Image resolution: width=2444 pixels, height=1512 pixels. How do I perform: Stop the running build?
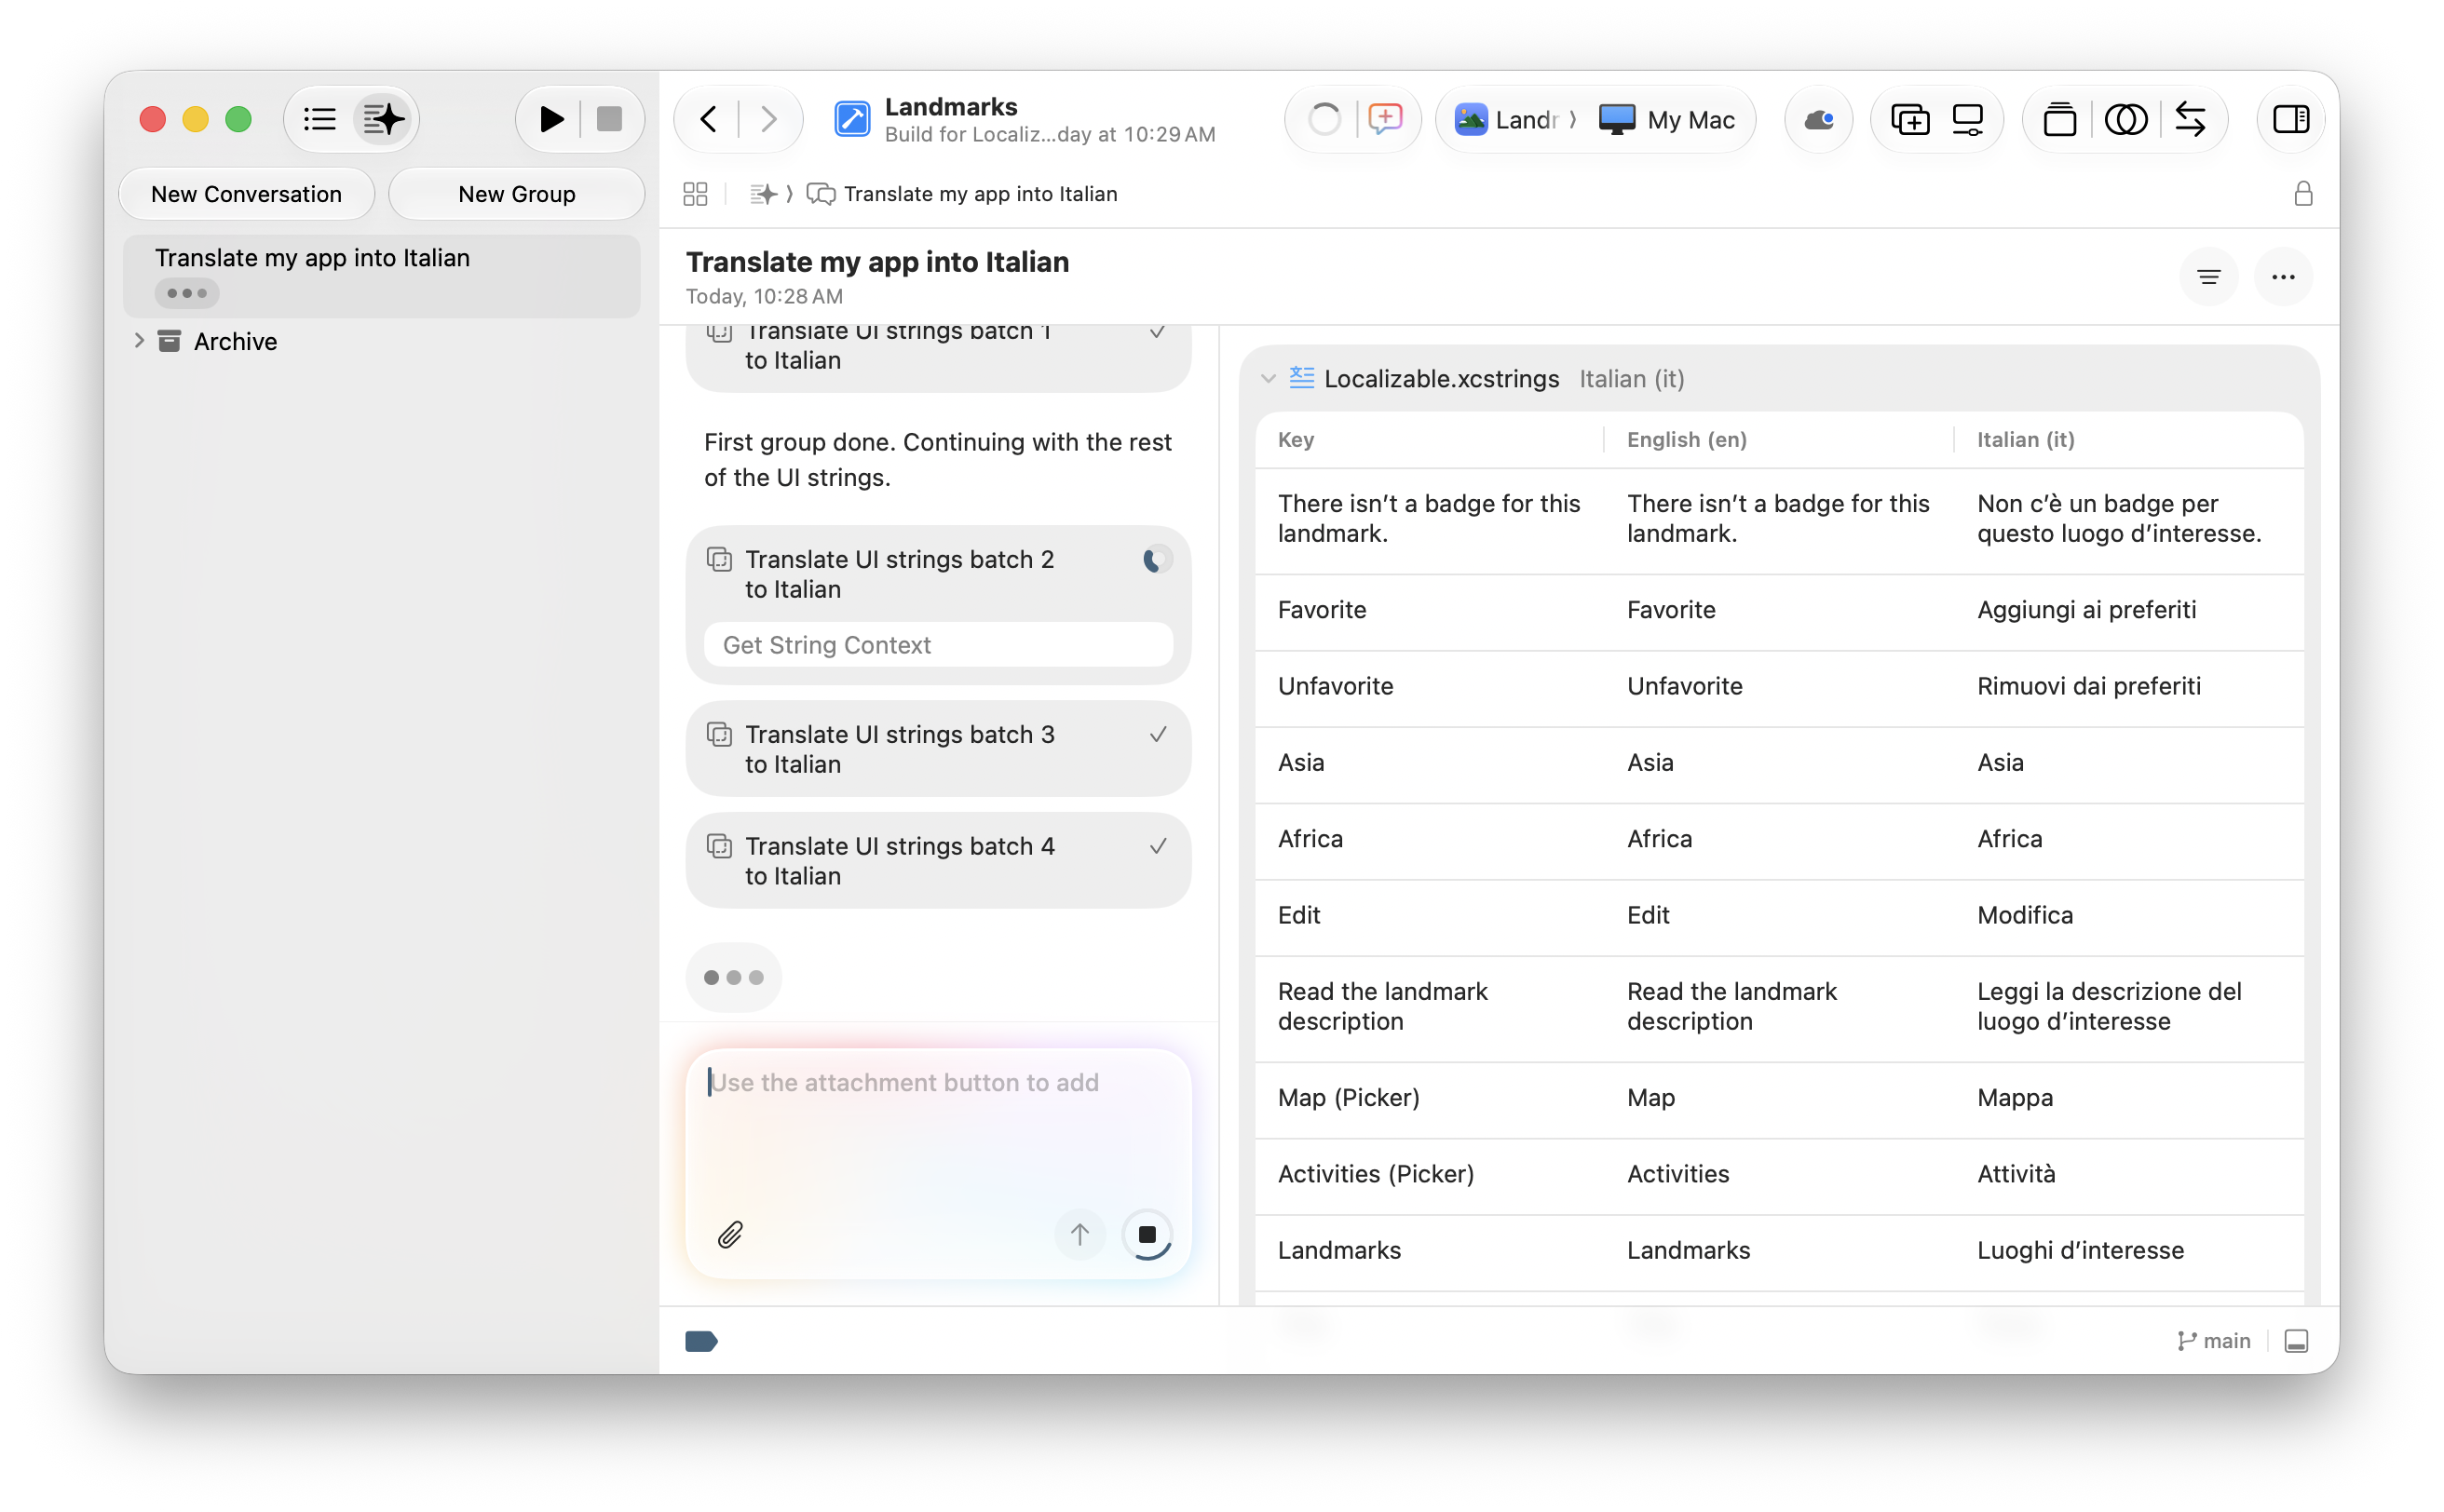pyautogui.click(x=609, y=119)
